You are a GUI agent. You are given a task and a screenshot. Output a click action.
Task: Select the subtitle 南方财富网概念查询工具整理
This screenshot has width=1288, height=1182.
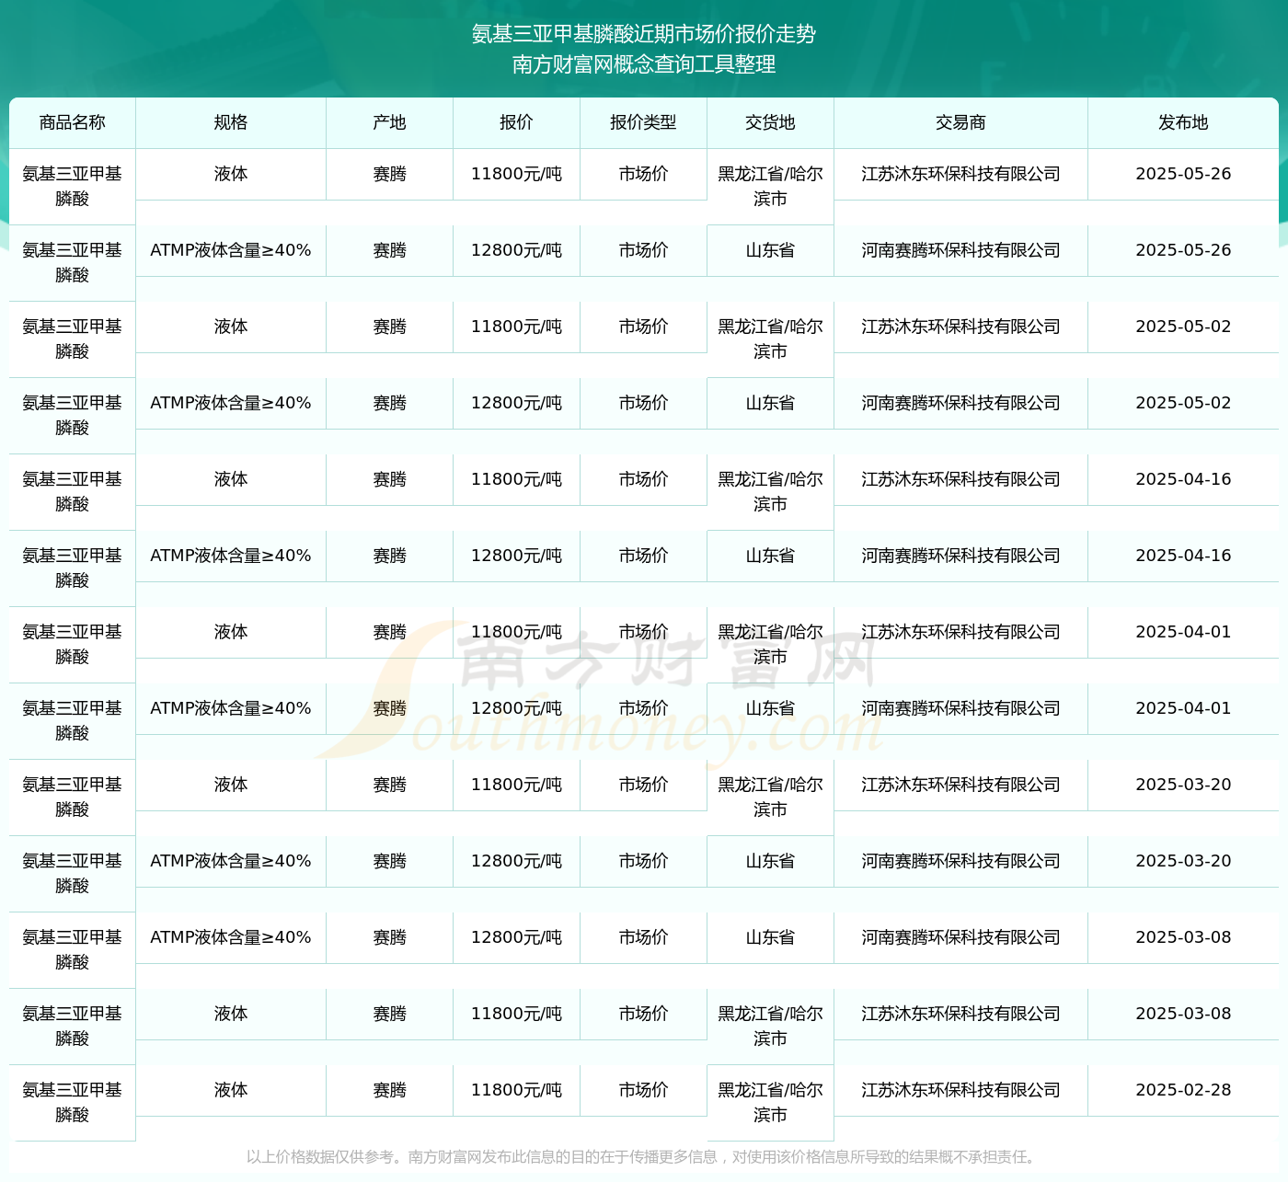644,64
